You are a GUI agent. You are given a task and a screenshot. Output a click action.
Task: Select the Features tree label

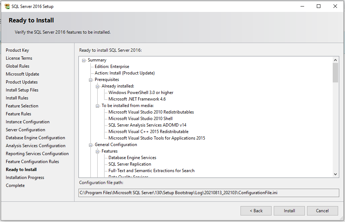110,151
